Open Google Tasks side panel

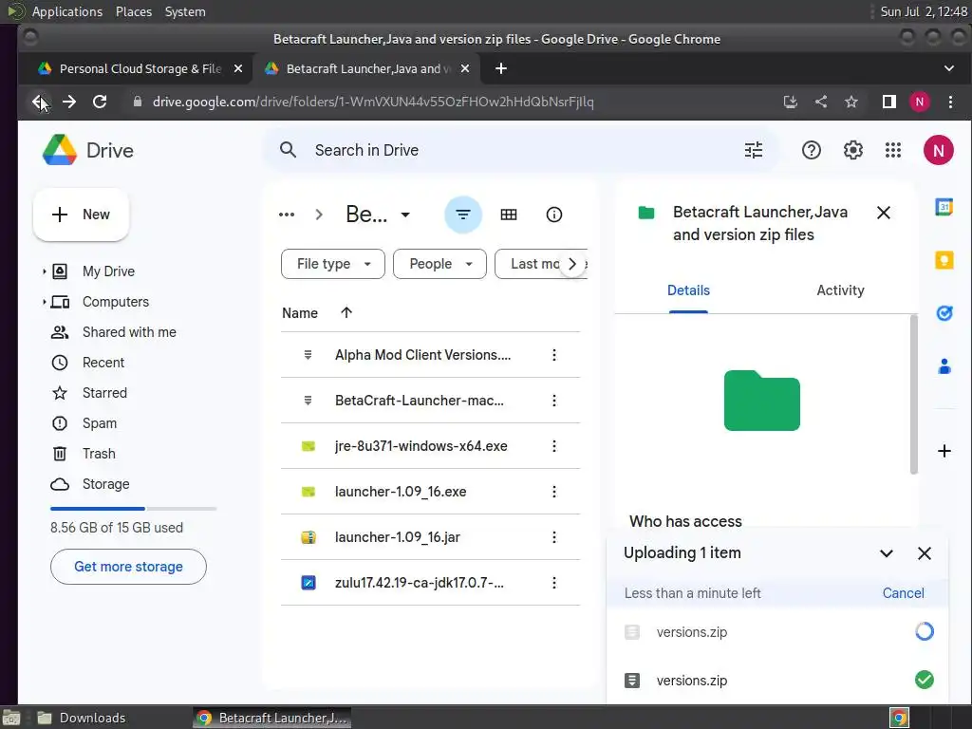click(x=944, y=313)
